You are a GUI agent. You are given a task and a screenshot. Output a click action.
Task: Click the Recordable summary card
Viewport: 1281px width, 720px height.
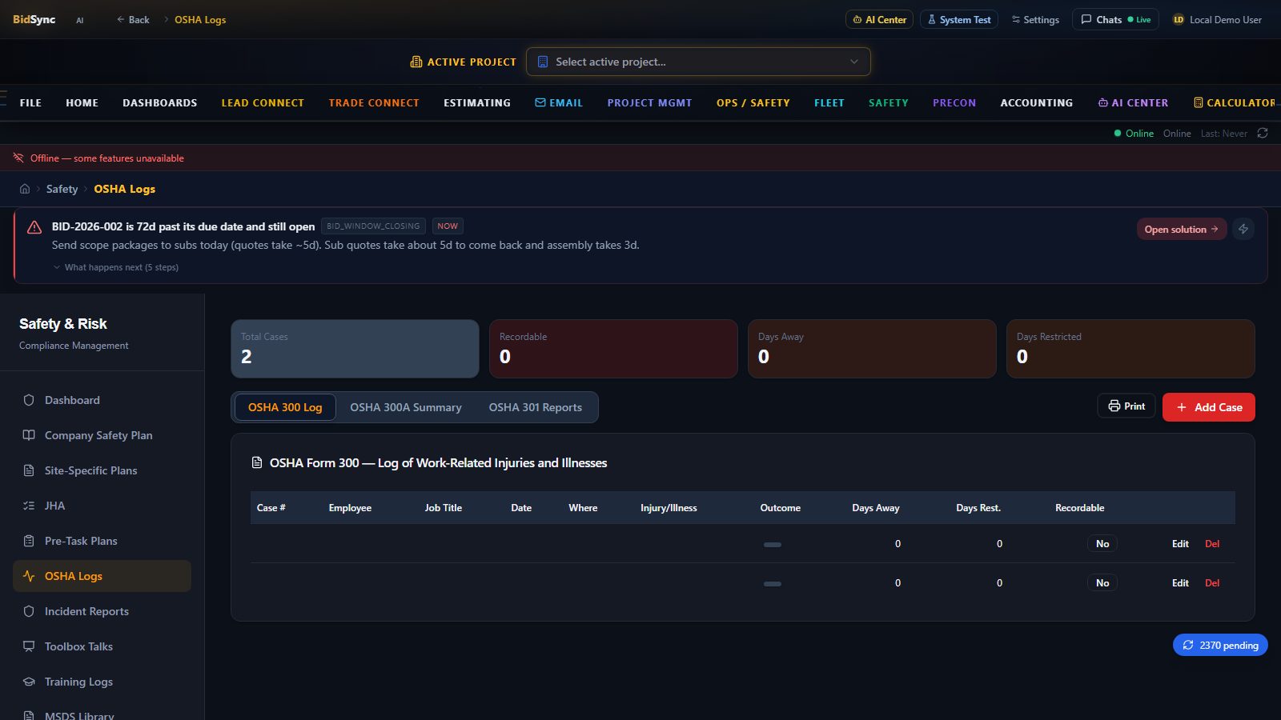coord(613,349)
